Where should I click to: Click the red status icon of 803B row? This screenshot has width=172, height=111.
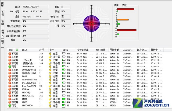coord(10,76)
